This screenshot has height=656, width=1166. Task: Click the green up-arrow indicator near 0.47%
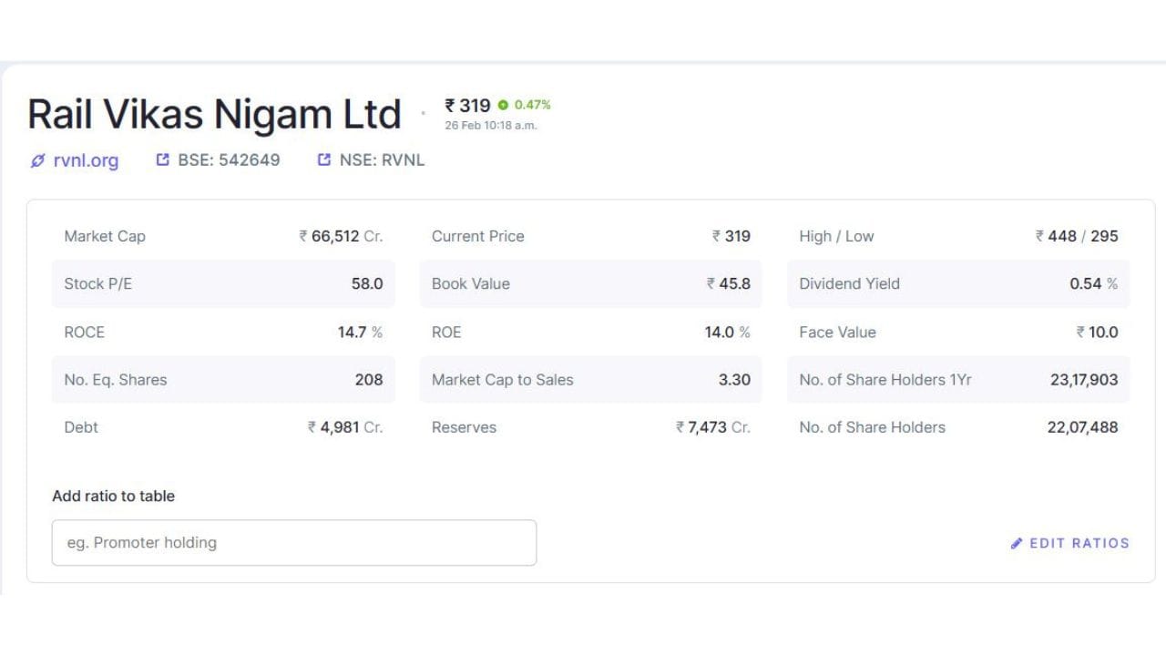tap(503, 105)
